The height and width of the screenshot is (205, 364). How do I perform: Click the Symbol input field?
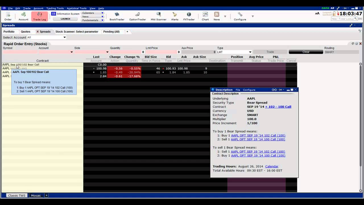pyautogui.click(x=20, y=52)
